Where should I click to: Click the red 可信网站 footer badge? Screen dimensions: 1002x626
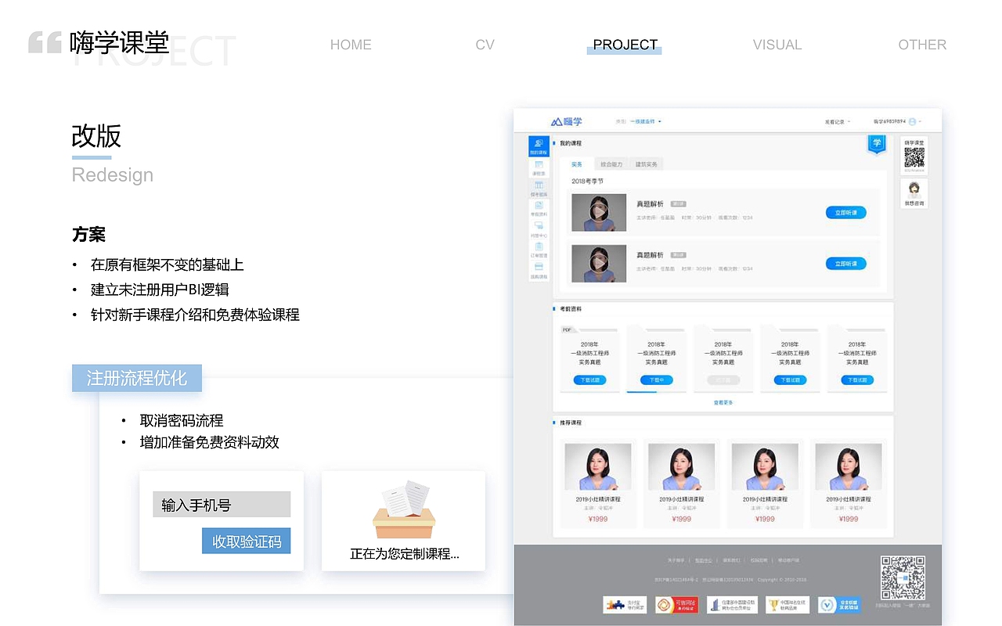[x=677, y=605]
